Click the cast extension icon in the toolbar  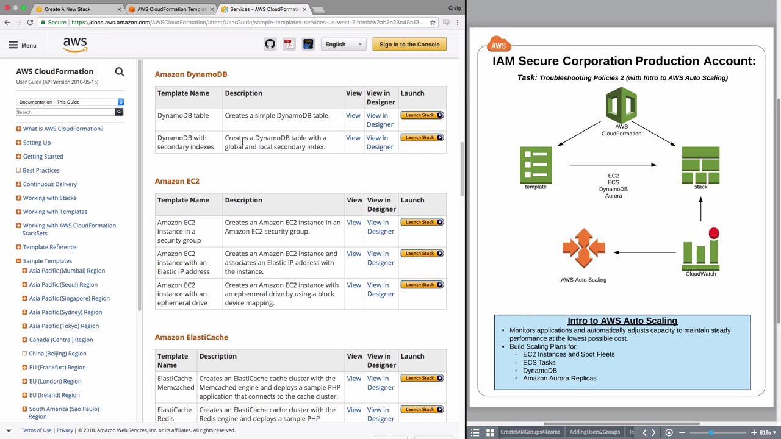pyautogui.click(x=446, y=23)
